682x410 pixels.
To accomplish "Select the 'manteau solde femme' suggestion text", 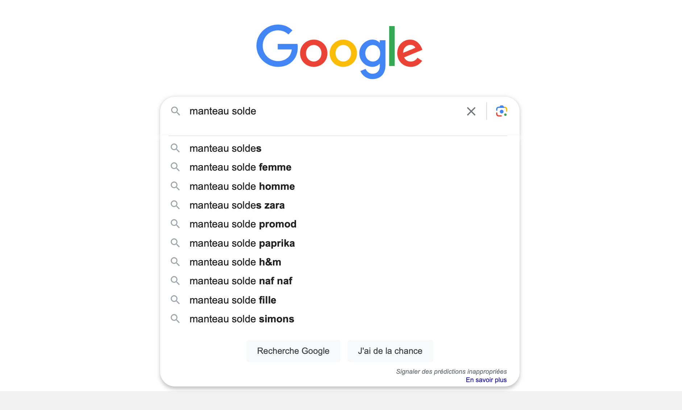I will (x=240, y=167).
